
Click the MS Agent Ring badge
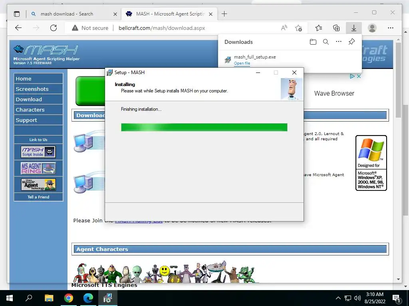38,169
